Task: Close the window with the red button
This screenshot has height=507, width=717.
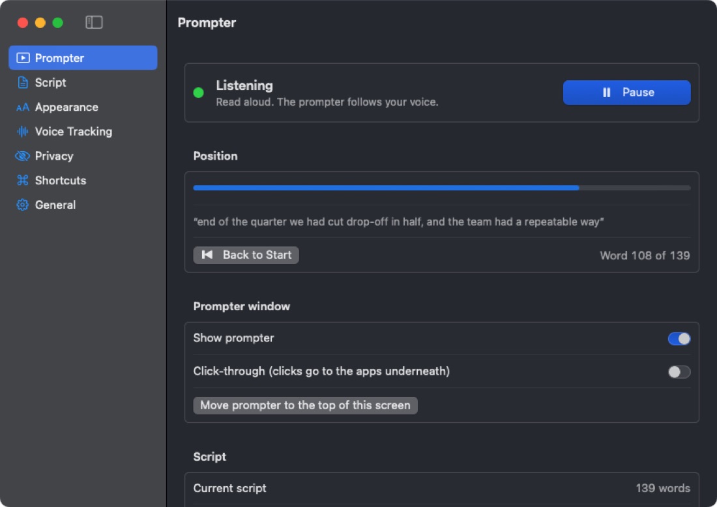Action: (22, 22)
